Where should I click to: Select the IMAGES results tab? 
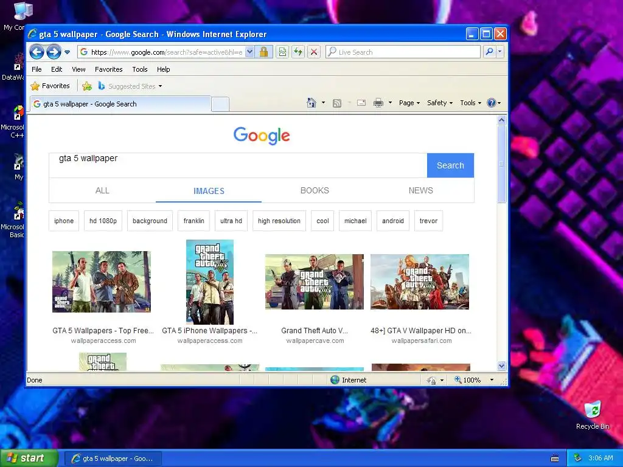point(209,190)
